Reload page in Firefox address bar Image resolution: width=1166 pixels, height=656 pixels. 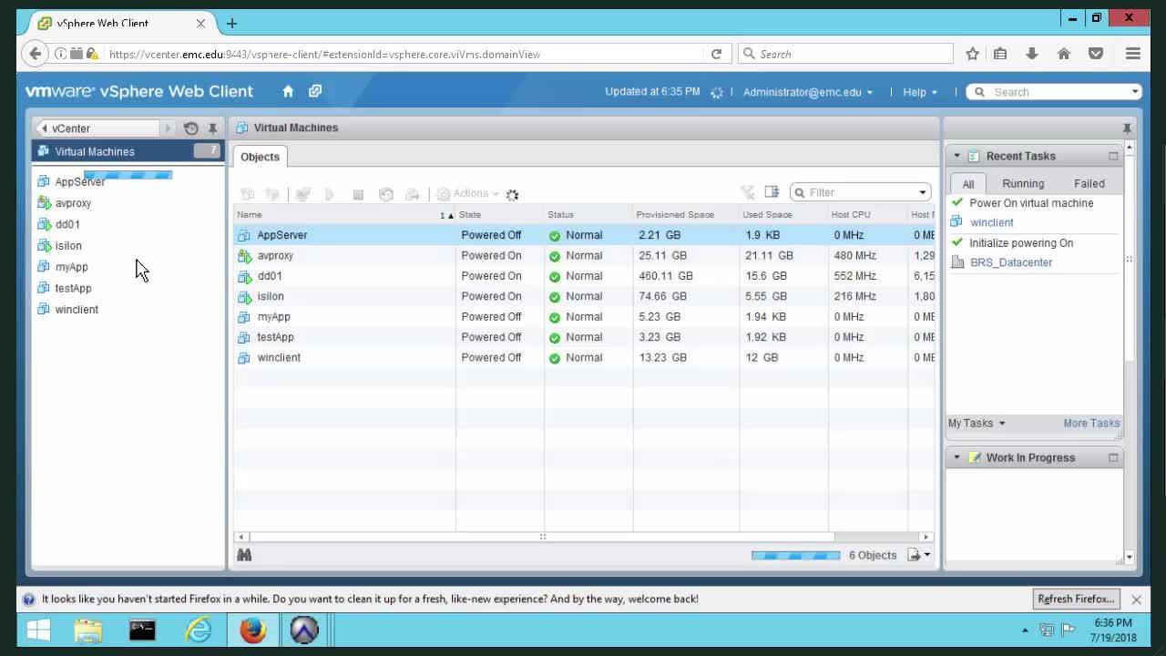[716, 54]
